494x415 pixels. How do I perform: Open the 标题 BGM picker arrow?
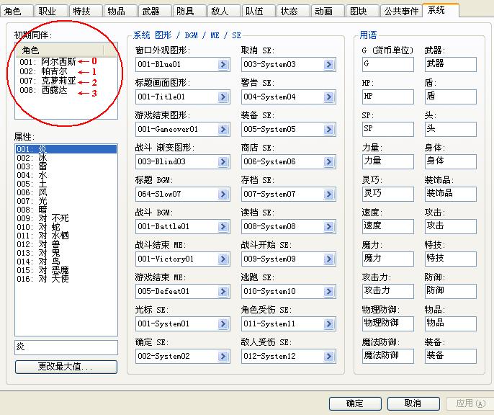pos(223,195)
